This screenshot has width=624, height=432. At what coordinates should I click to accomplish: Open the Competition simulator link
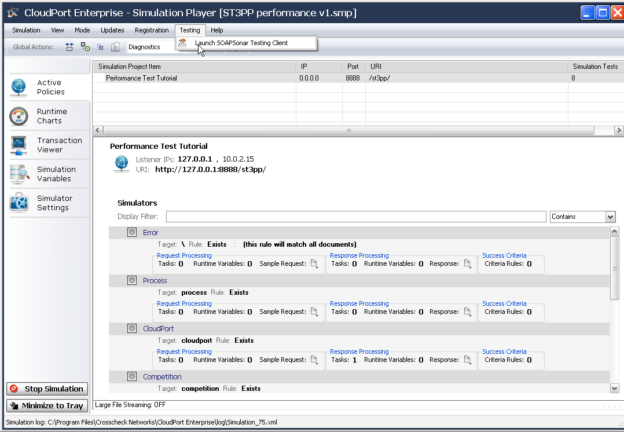coord(162,376)
